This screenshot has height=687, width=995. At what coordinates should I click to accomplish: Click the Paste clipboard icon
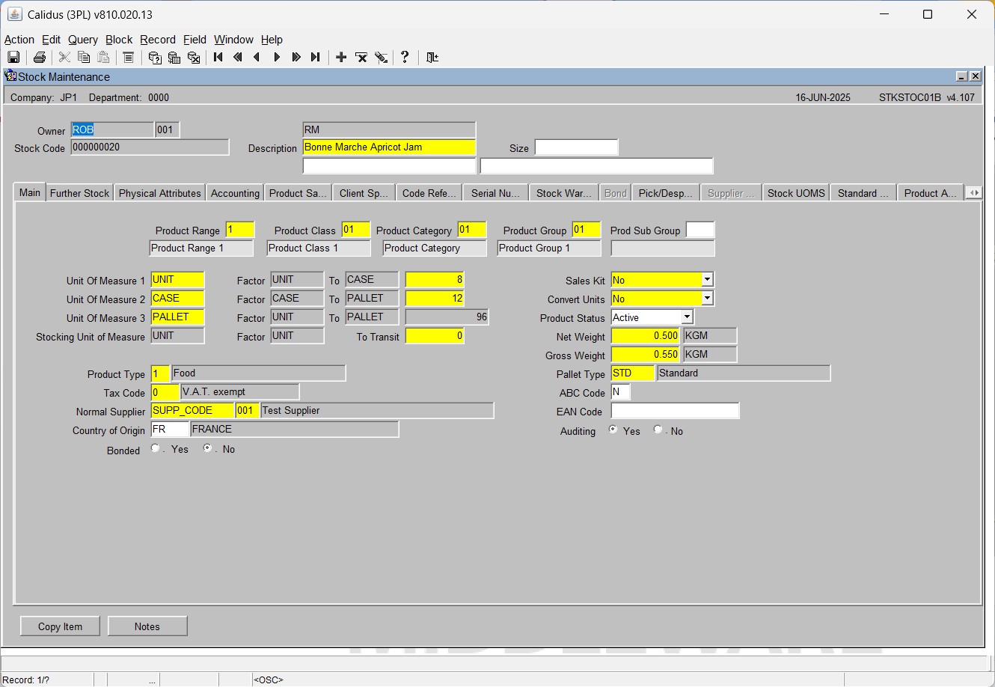[103, 57]
